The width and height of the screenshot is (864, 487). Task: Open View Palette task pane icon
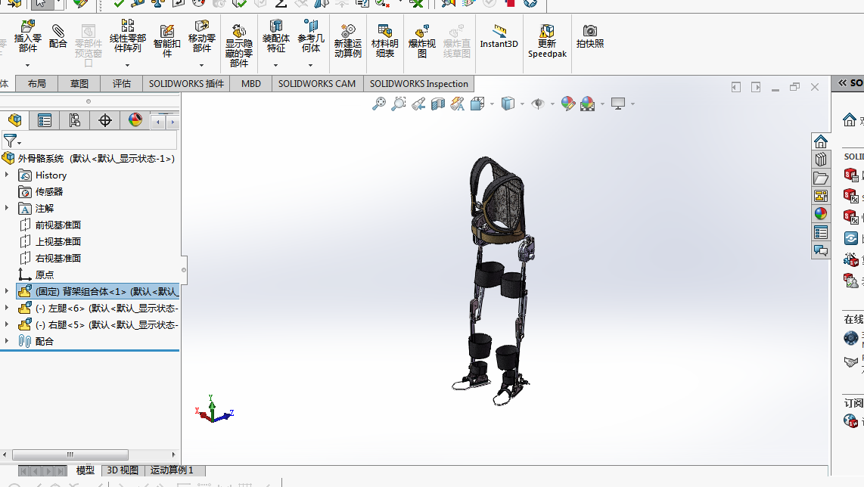point(820,196)
